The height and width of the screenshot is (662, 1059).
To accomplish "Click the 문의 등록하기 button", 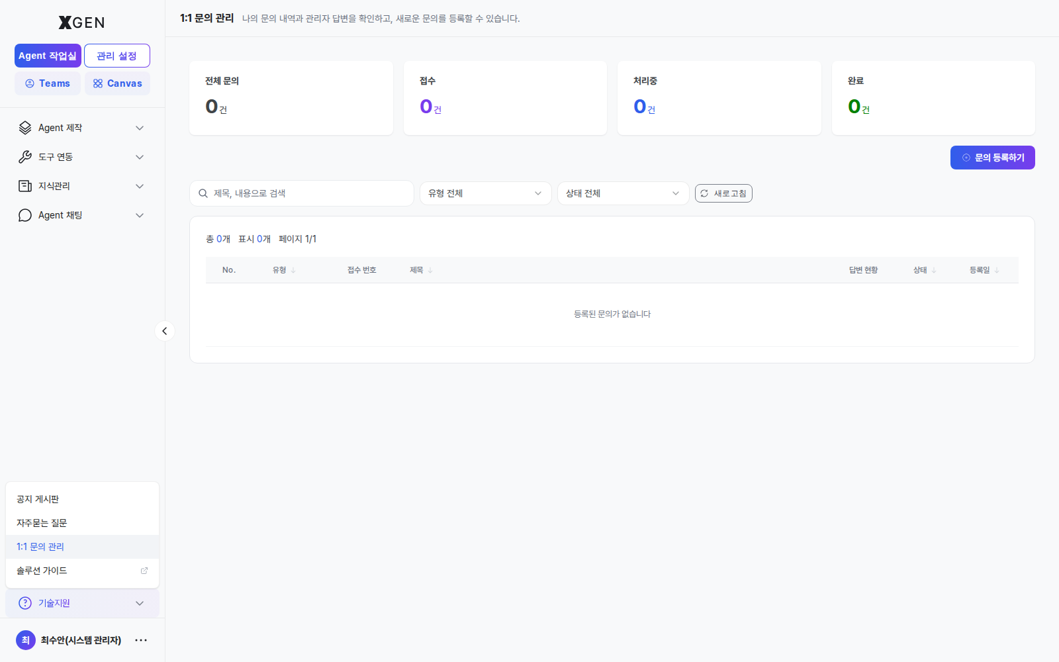I will tap(993, 158).
